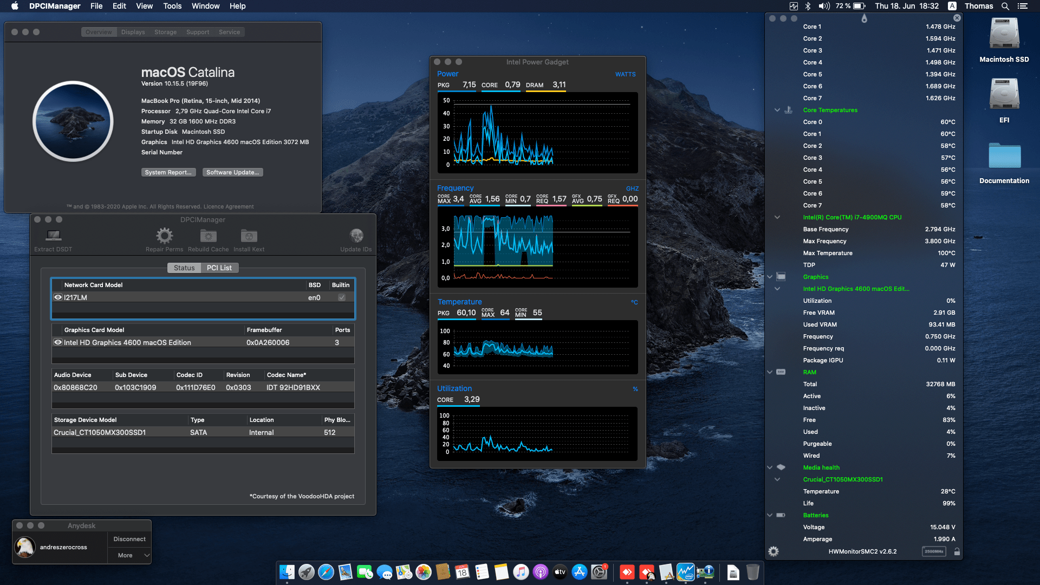The image size is (1040, 585).
Task: Open the More dropdown in Anydesk
Action: 129,555
